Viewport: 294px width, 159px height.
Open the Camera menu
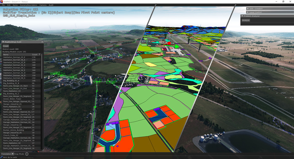pyautogui.click(x=43, y=5)
